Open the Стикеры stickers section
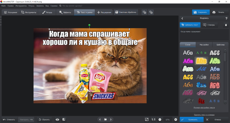Viewport: 230px width, 123px height. (209, 25)
